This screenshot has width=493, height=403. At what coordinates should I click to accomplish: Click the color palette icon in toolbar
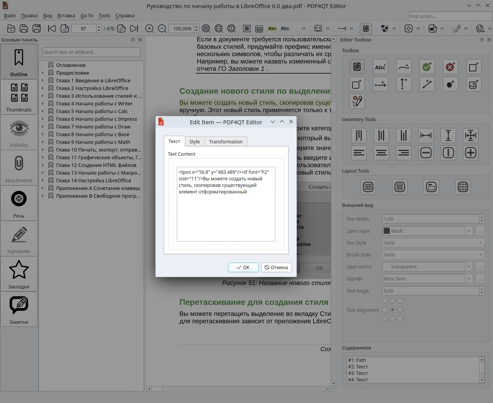tap(480, 28)
